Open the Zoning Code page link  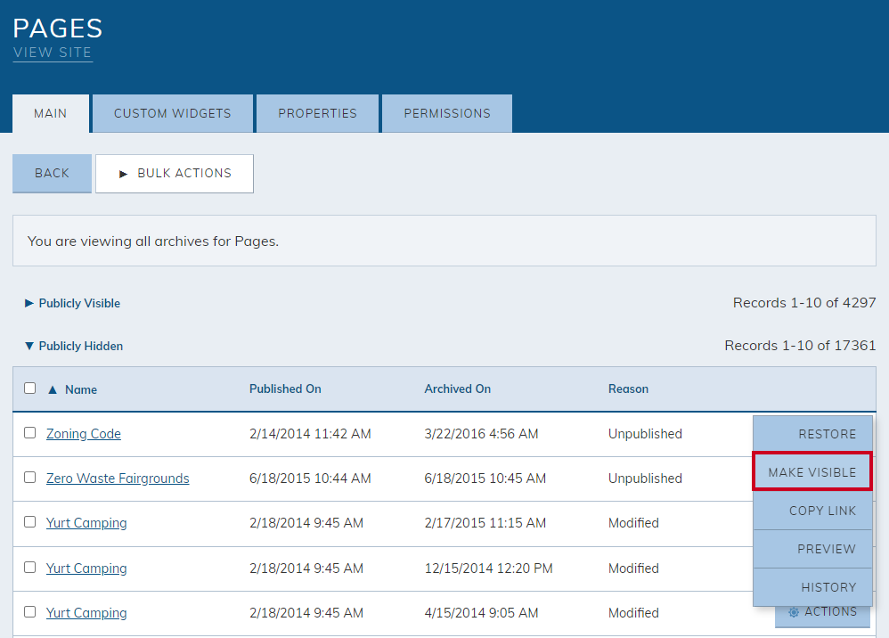[84, 434]
